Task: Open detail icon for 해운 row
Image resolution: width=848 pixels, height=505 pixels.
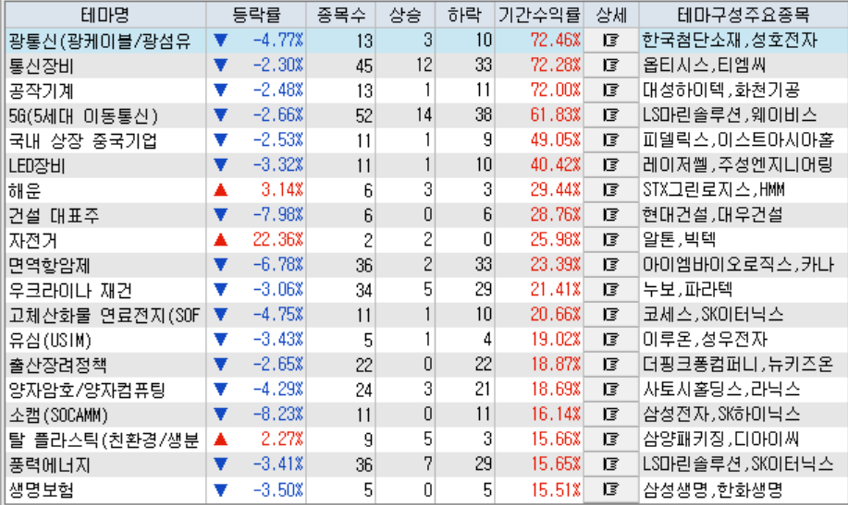Action: point(611,190)
